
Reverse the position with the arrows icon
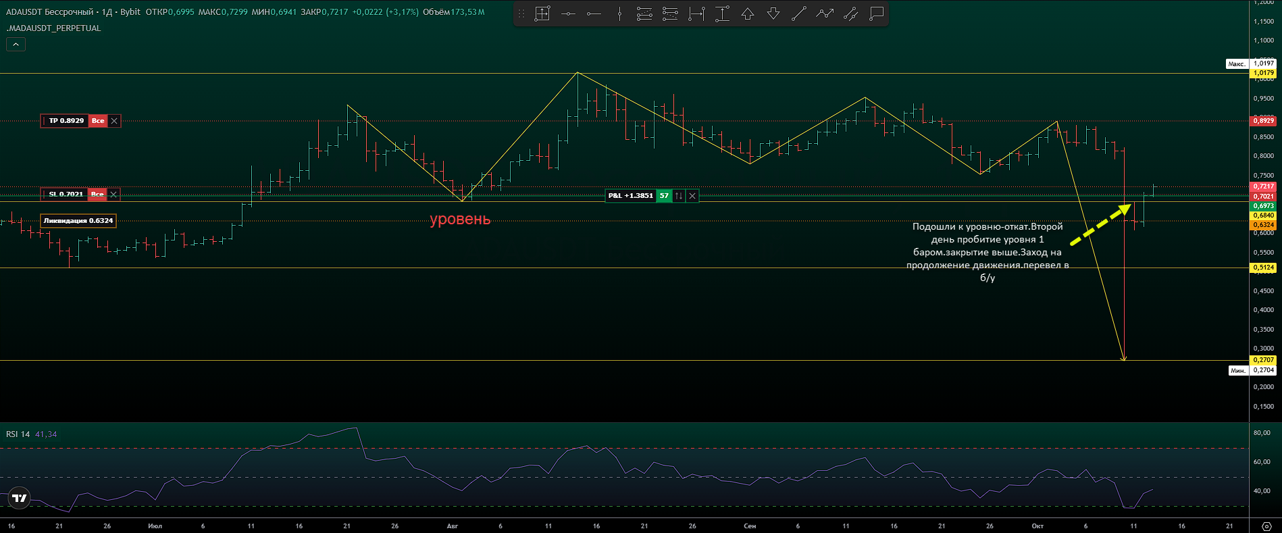click(679, 196)
